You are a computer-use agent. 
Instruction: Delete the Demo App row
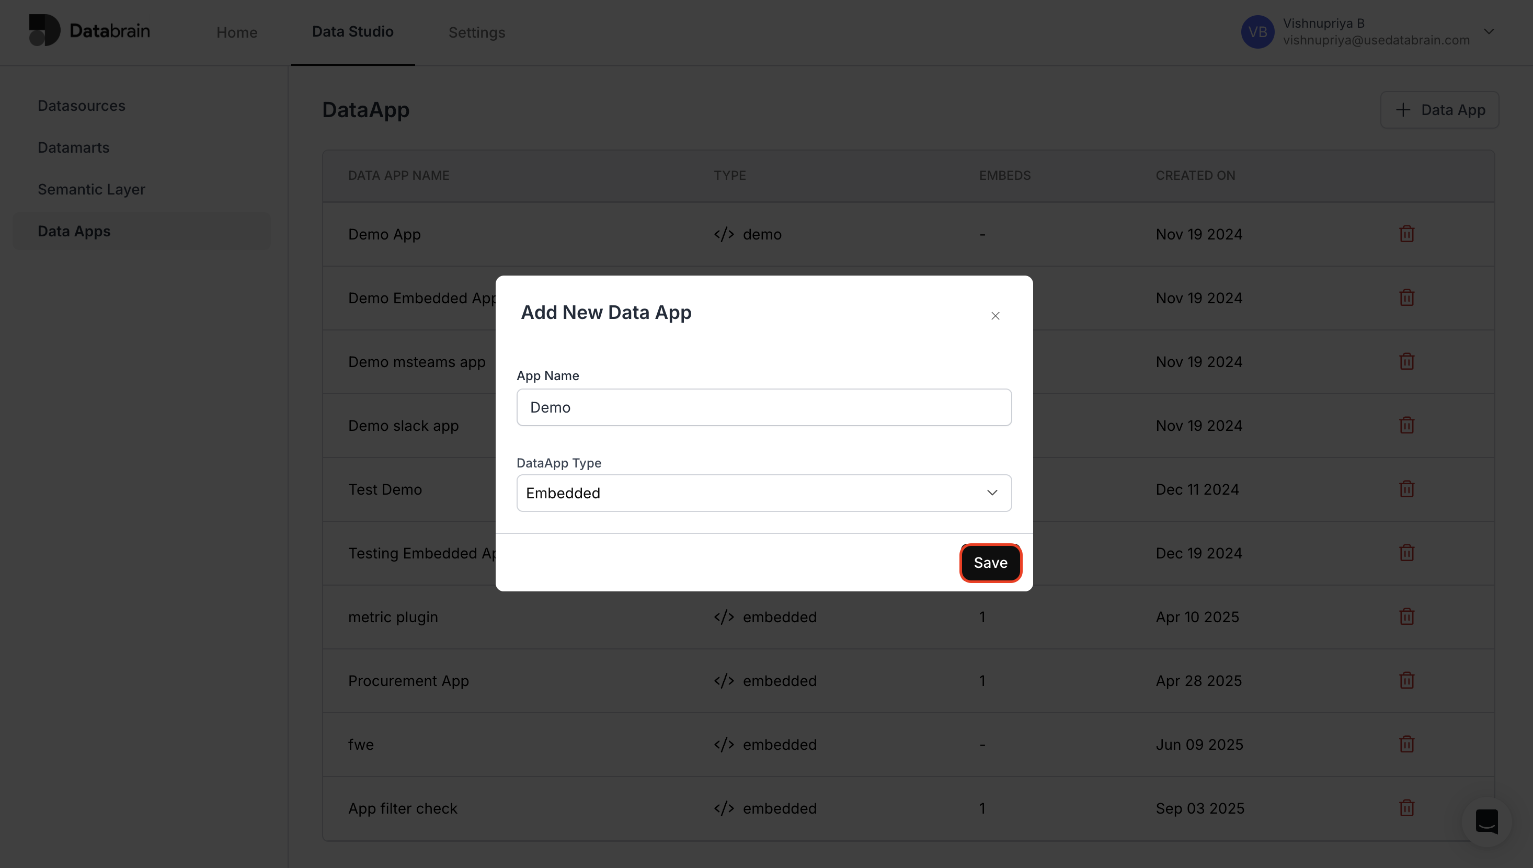pos(1406,234)
